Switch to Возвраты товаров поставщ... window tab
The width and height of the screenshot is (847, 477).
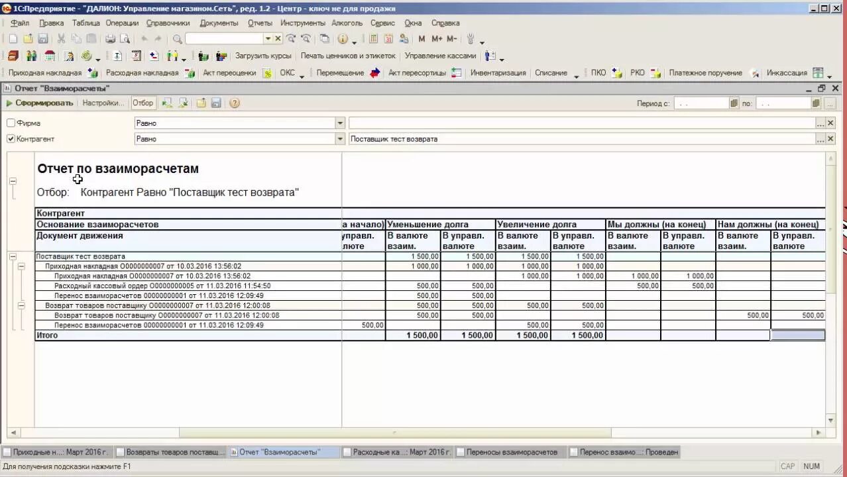pyautogui.click(x=170, y=452)
